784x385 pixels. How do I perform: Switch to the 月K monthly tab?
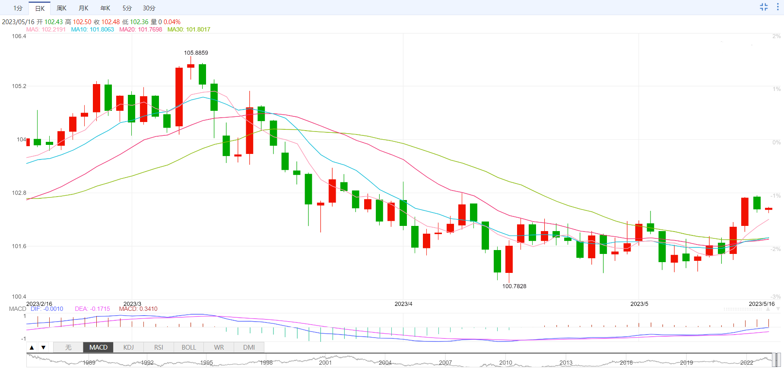pyautogui.click(x=83, y=8)
